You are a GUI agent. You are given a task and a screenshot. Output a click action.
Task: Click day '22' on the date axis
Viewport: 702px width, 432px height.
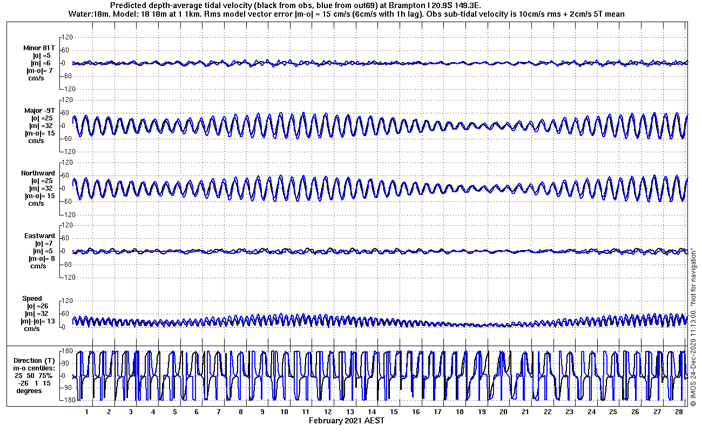[x=548, y=411]
